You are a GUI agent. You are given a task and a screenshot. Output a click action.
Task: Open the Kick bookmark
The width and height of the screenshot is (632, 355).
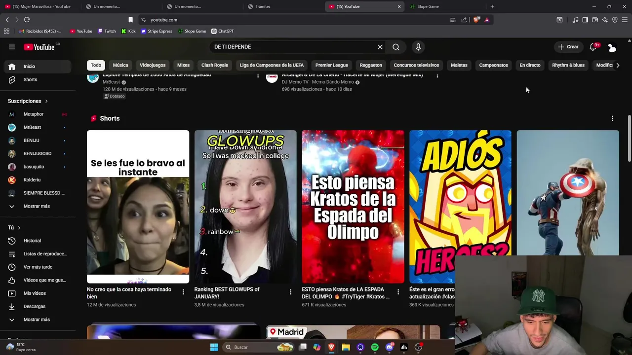(128, 31)
